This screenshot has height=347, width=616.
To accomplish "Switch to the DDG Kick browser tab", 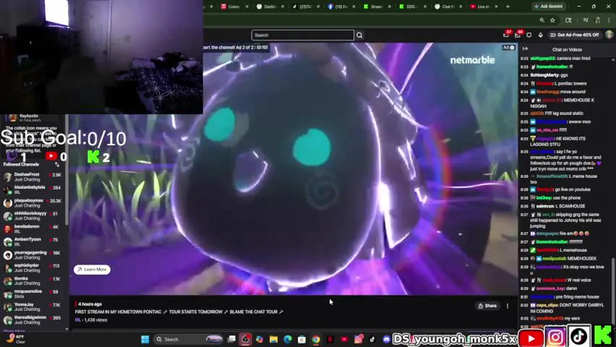I will pos(412,6).
